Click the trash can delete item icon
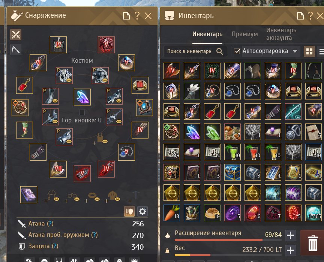Image resolution: width=324 pixels, height=262 pixels. pyautogui.click(x=312, y=243)
